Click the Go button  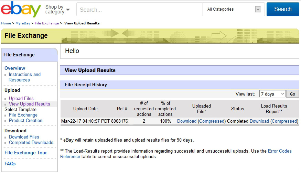(x=292, y=94)
